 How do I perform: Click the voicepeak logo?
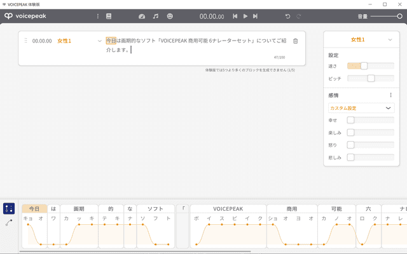click(x=25, y=16)
